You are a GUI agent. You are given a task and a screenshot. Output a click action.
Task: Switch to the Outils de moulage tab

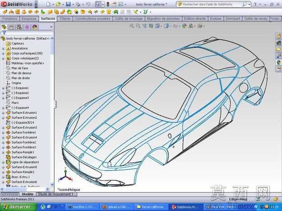(x=129, y=18)
